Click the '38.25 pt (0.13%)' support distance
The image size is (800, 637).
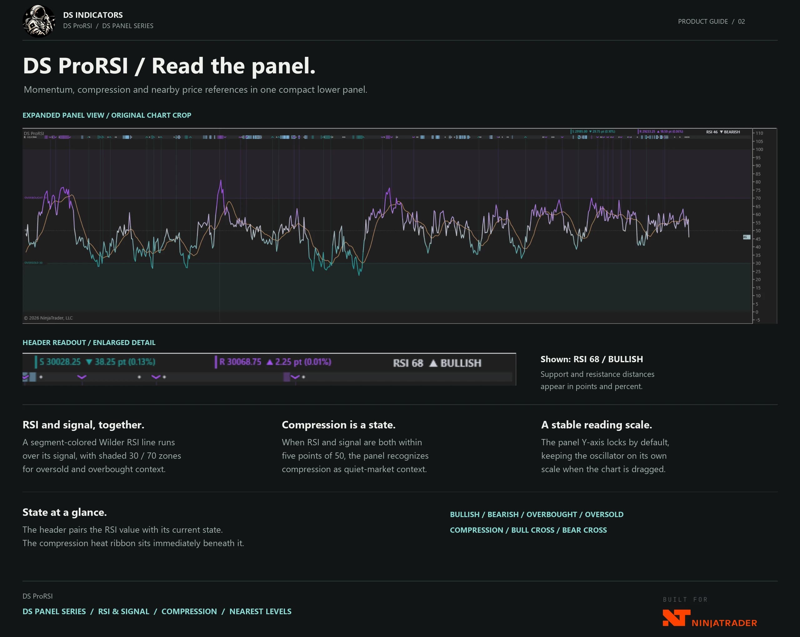click(125, 362)
